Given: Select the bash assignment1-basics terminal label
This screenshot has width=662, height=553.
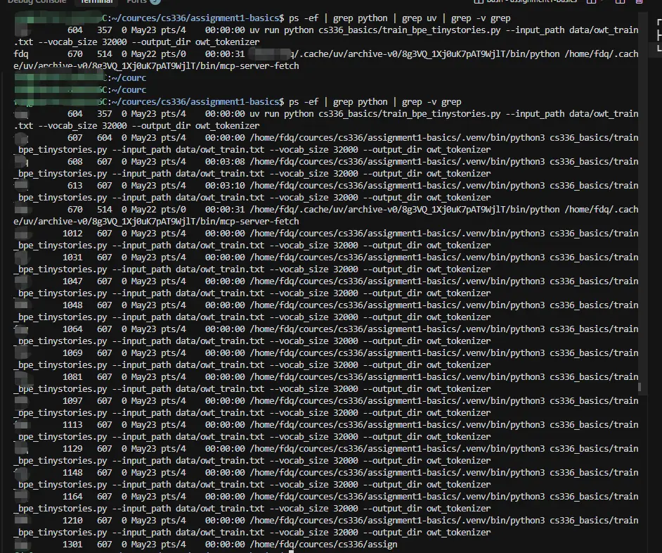Looking at the screenshot, I should (x=531, y=1).
